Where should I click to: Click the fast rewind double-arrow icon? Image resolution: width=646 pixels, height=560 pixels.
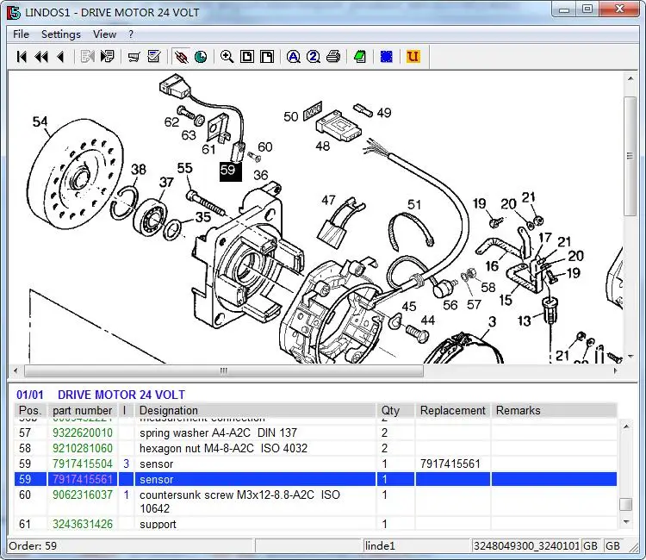[x=40, y=57]
